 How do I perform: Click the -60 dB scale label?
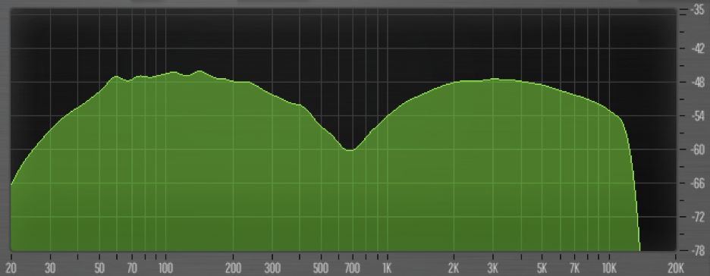click(x=697, y=149)
